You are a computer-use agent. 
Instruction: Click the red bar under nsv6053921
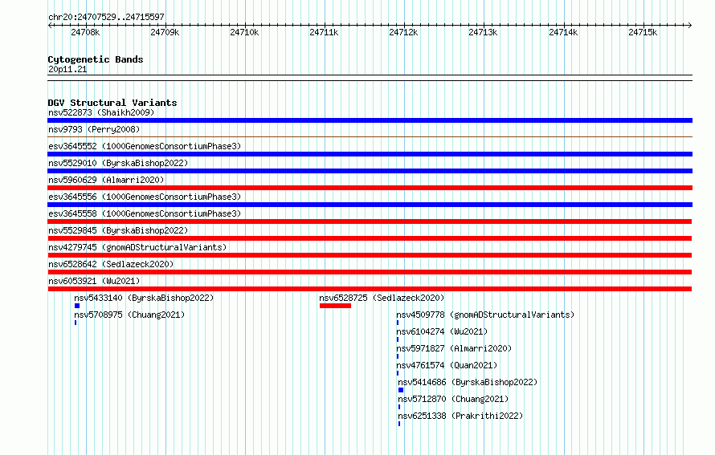[370, 289]
